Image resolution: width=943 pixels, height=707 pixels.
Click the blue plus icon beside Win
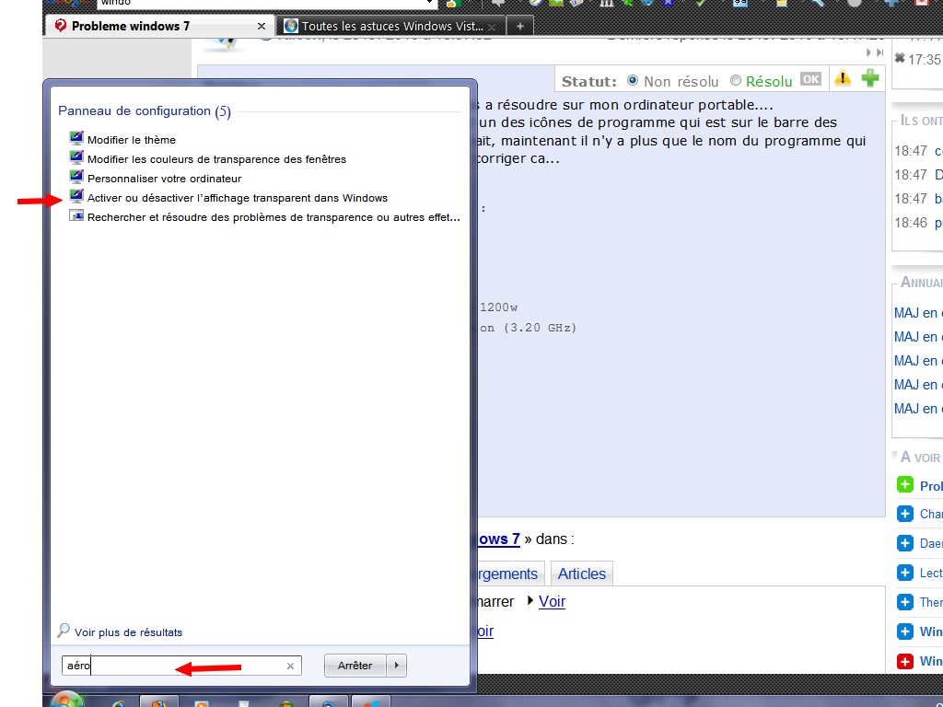tap(905, 632)
